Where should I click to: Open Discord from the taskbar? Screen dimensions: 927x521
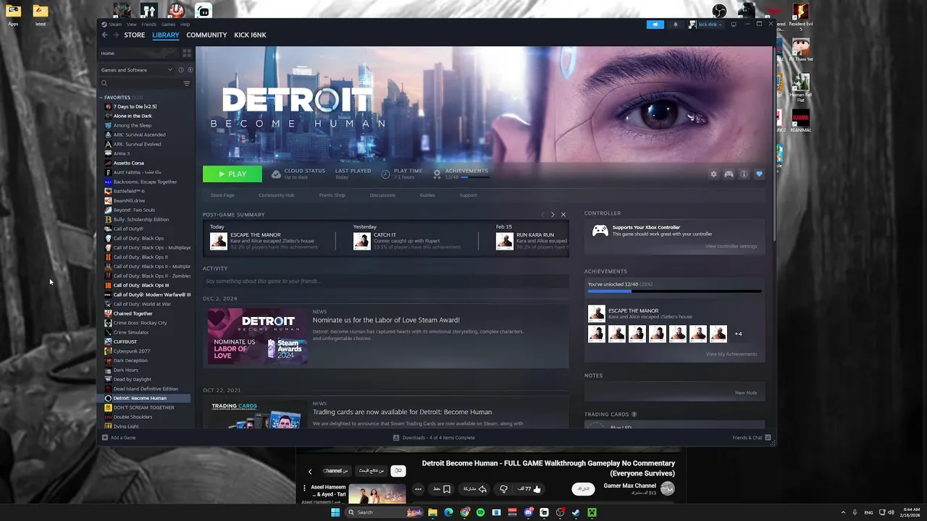(x=529, y=512)
